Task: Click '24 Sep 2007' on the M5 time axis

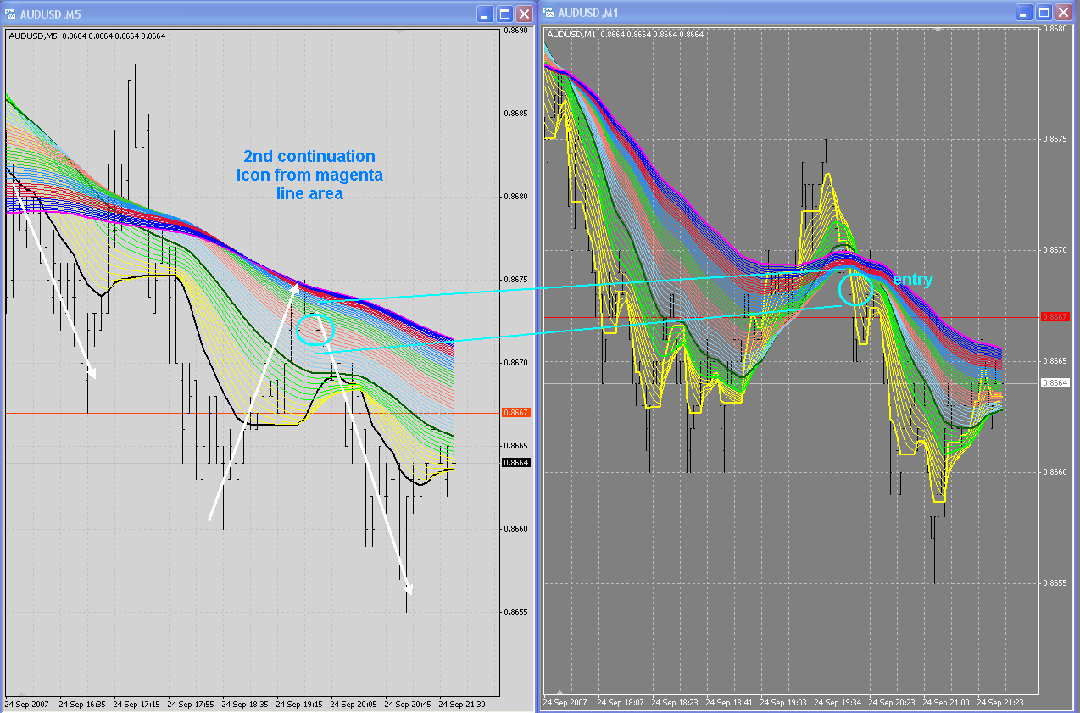Action: tap(26, 704)
